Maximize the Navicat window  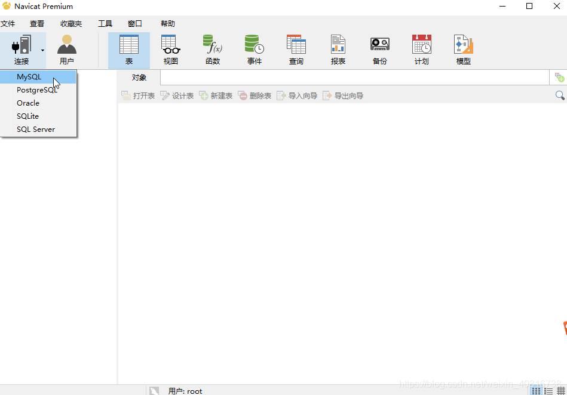pyautogui.click(x=529, y=6)
